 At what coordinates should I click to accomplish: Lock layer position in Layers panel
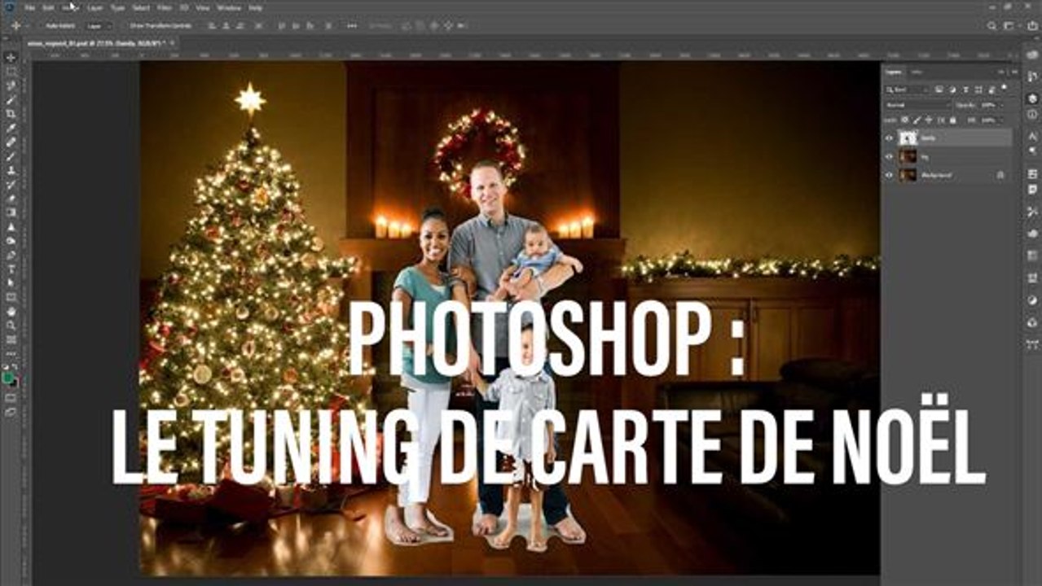coord(929,120)
